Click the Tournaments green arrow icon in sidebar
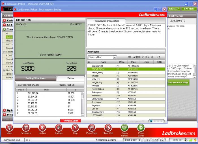The image size is (198, 144). pos(5,29)
